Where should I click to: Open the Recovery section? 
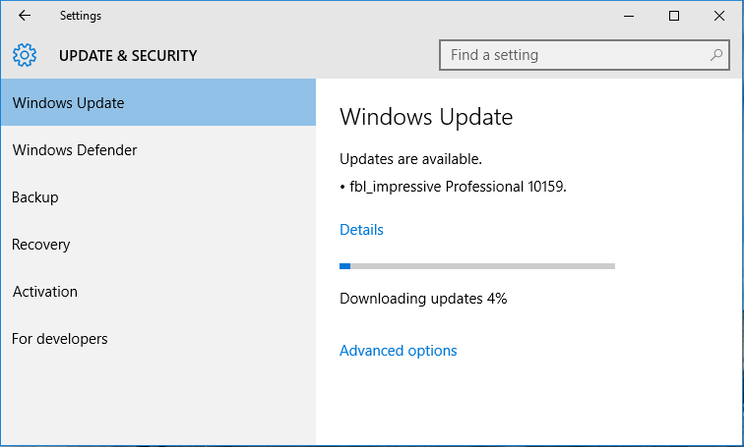coord(158,245)
